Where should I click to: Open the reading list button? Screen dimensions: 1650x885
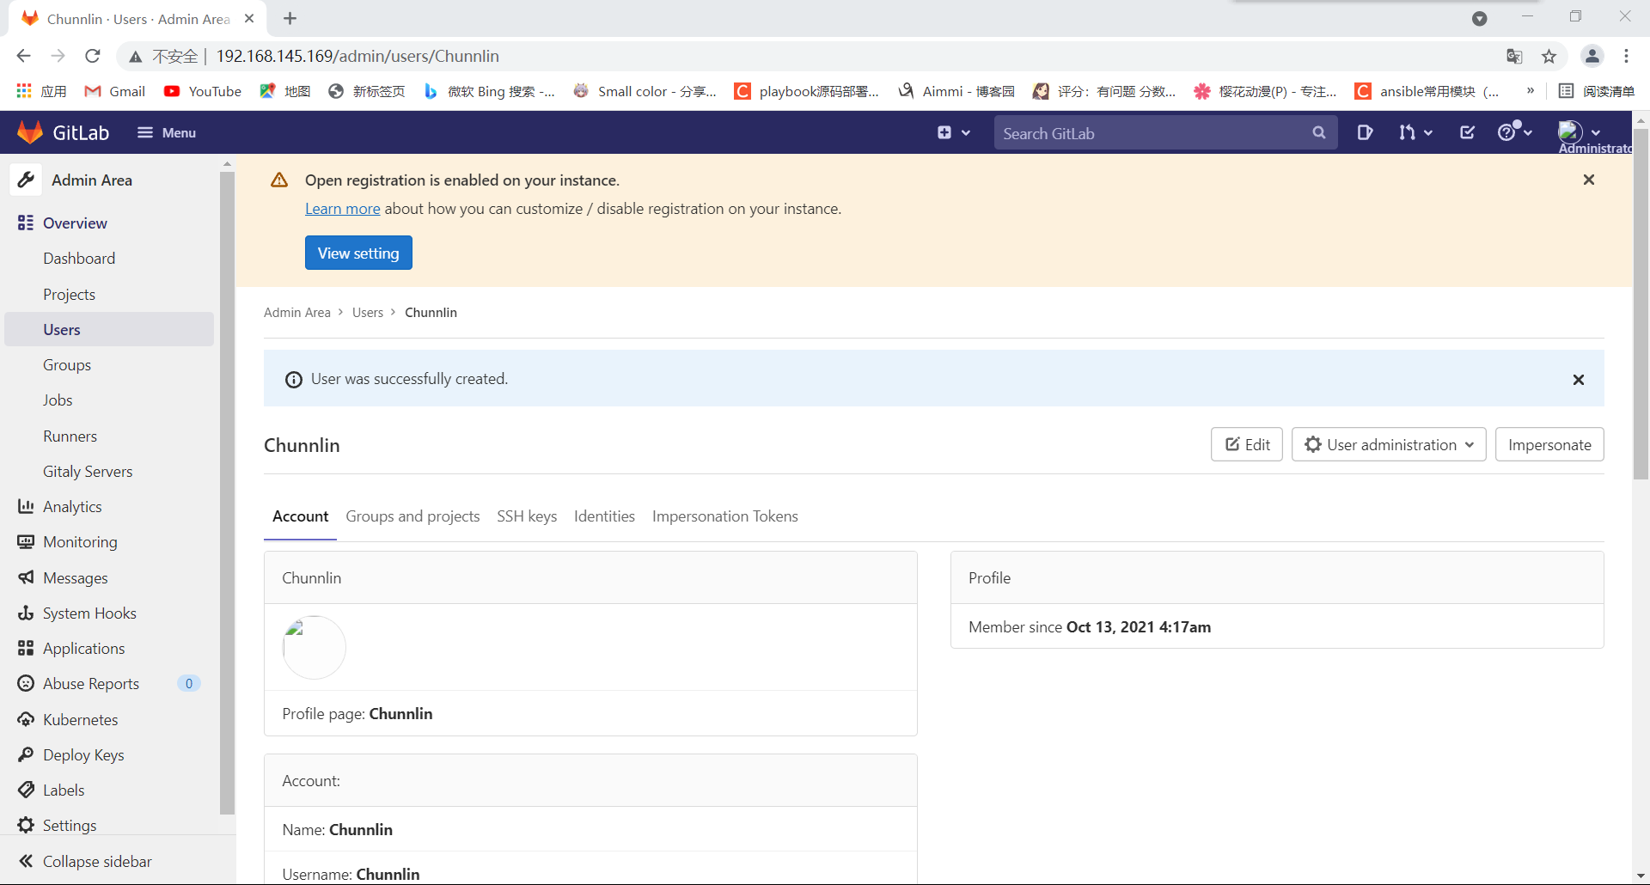(1597, 91)
